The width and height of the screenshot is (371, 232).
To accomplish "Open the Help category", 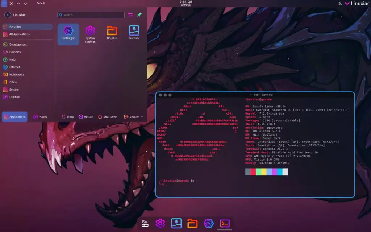I will click(27, 60).
